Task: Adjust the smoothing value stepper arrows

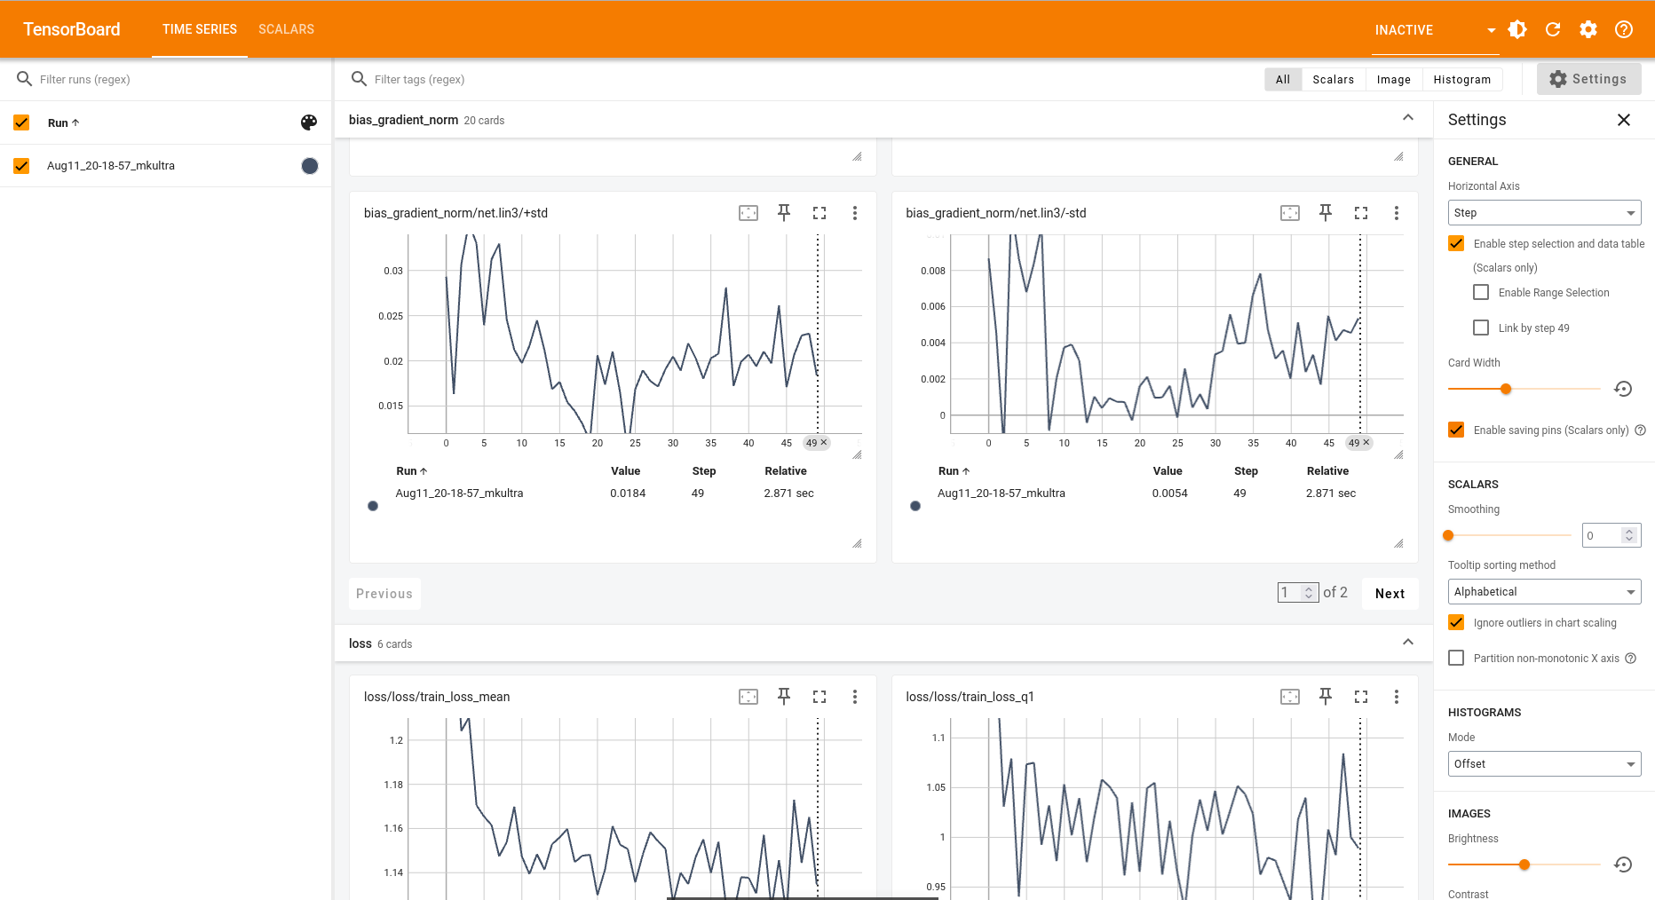Action: (x=1628, y=535)
